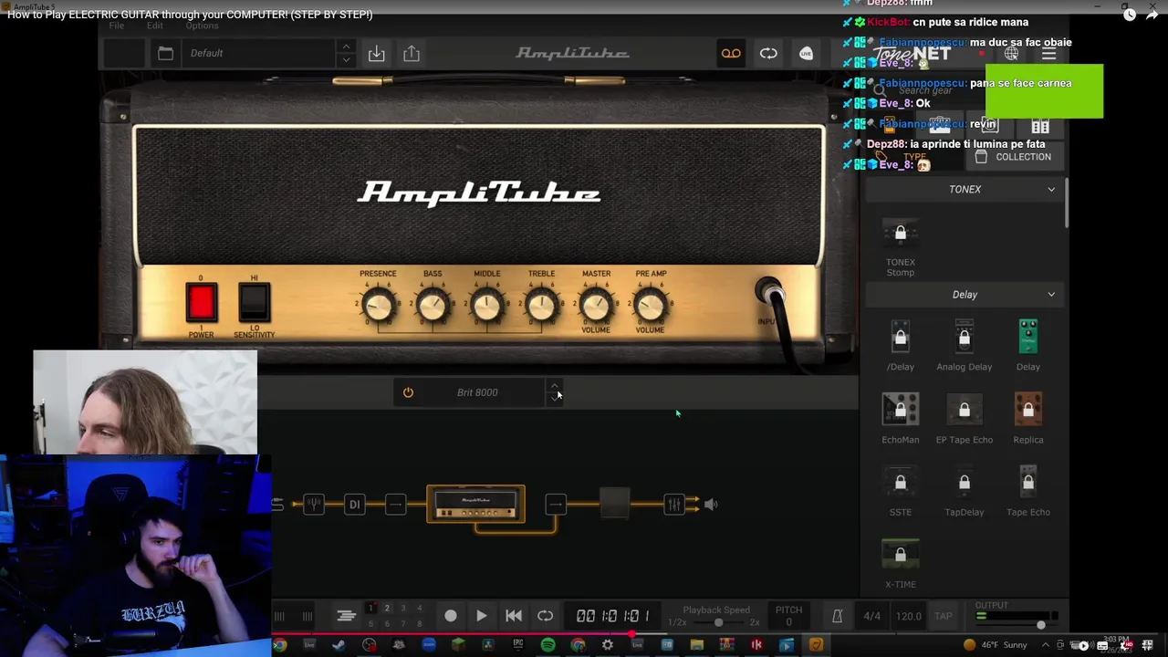1168x657 pixels.
Task: Select the SSTE delay item
Action: pyautogui.click(x=901, y=491)
